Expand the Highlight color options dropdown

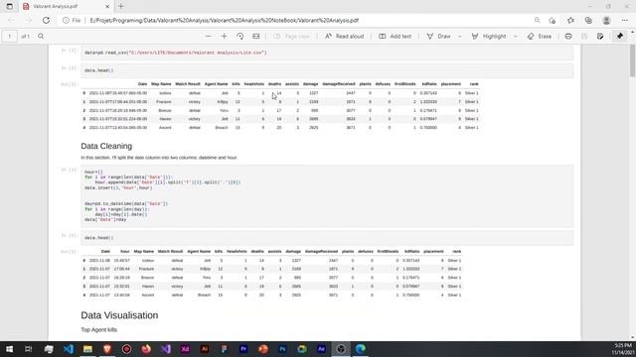[516, 36]
